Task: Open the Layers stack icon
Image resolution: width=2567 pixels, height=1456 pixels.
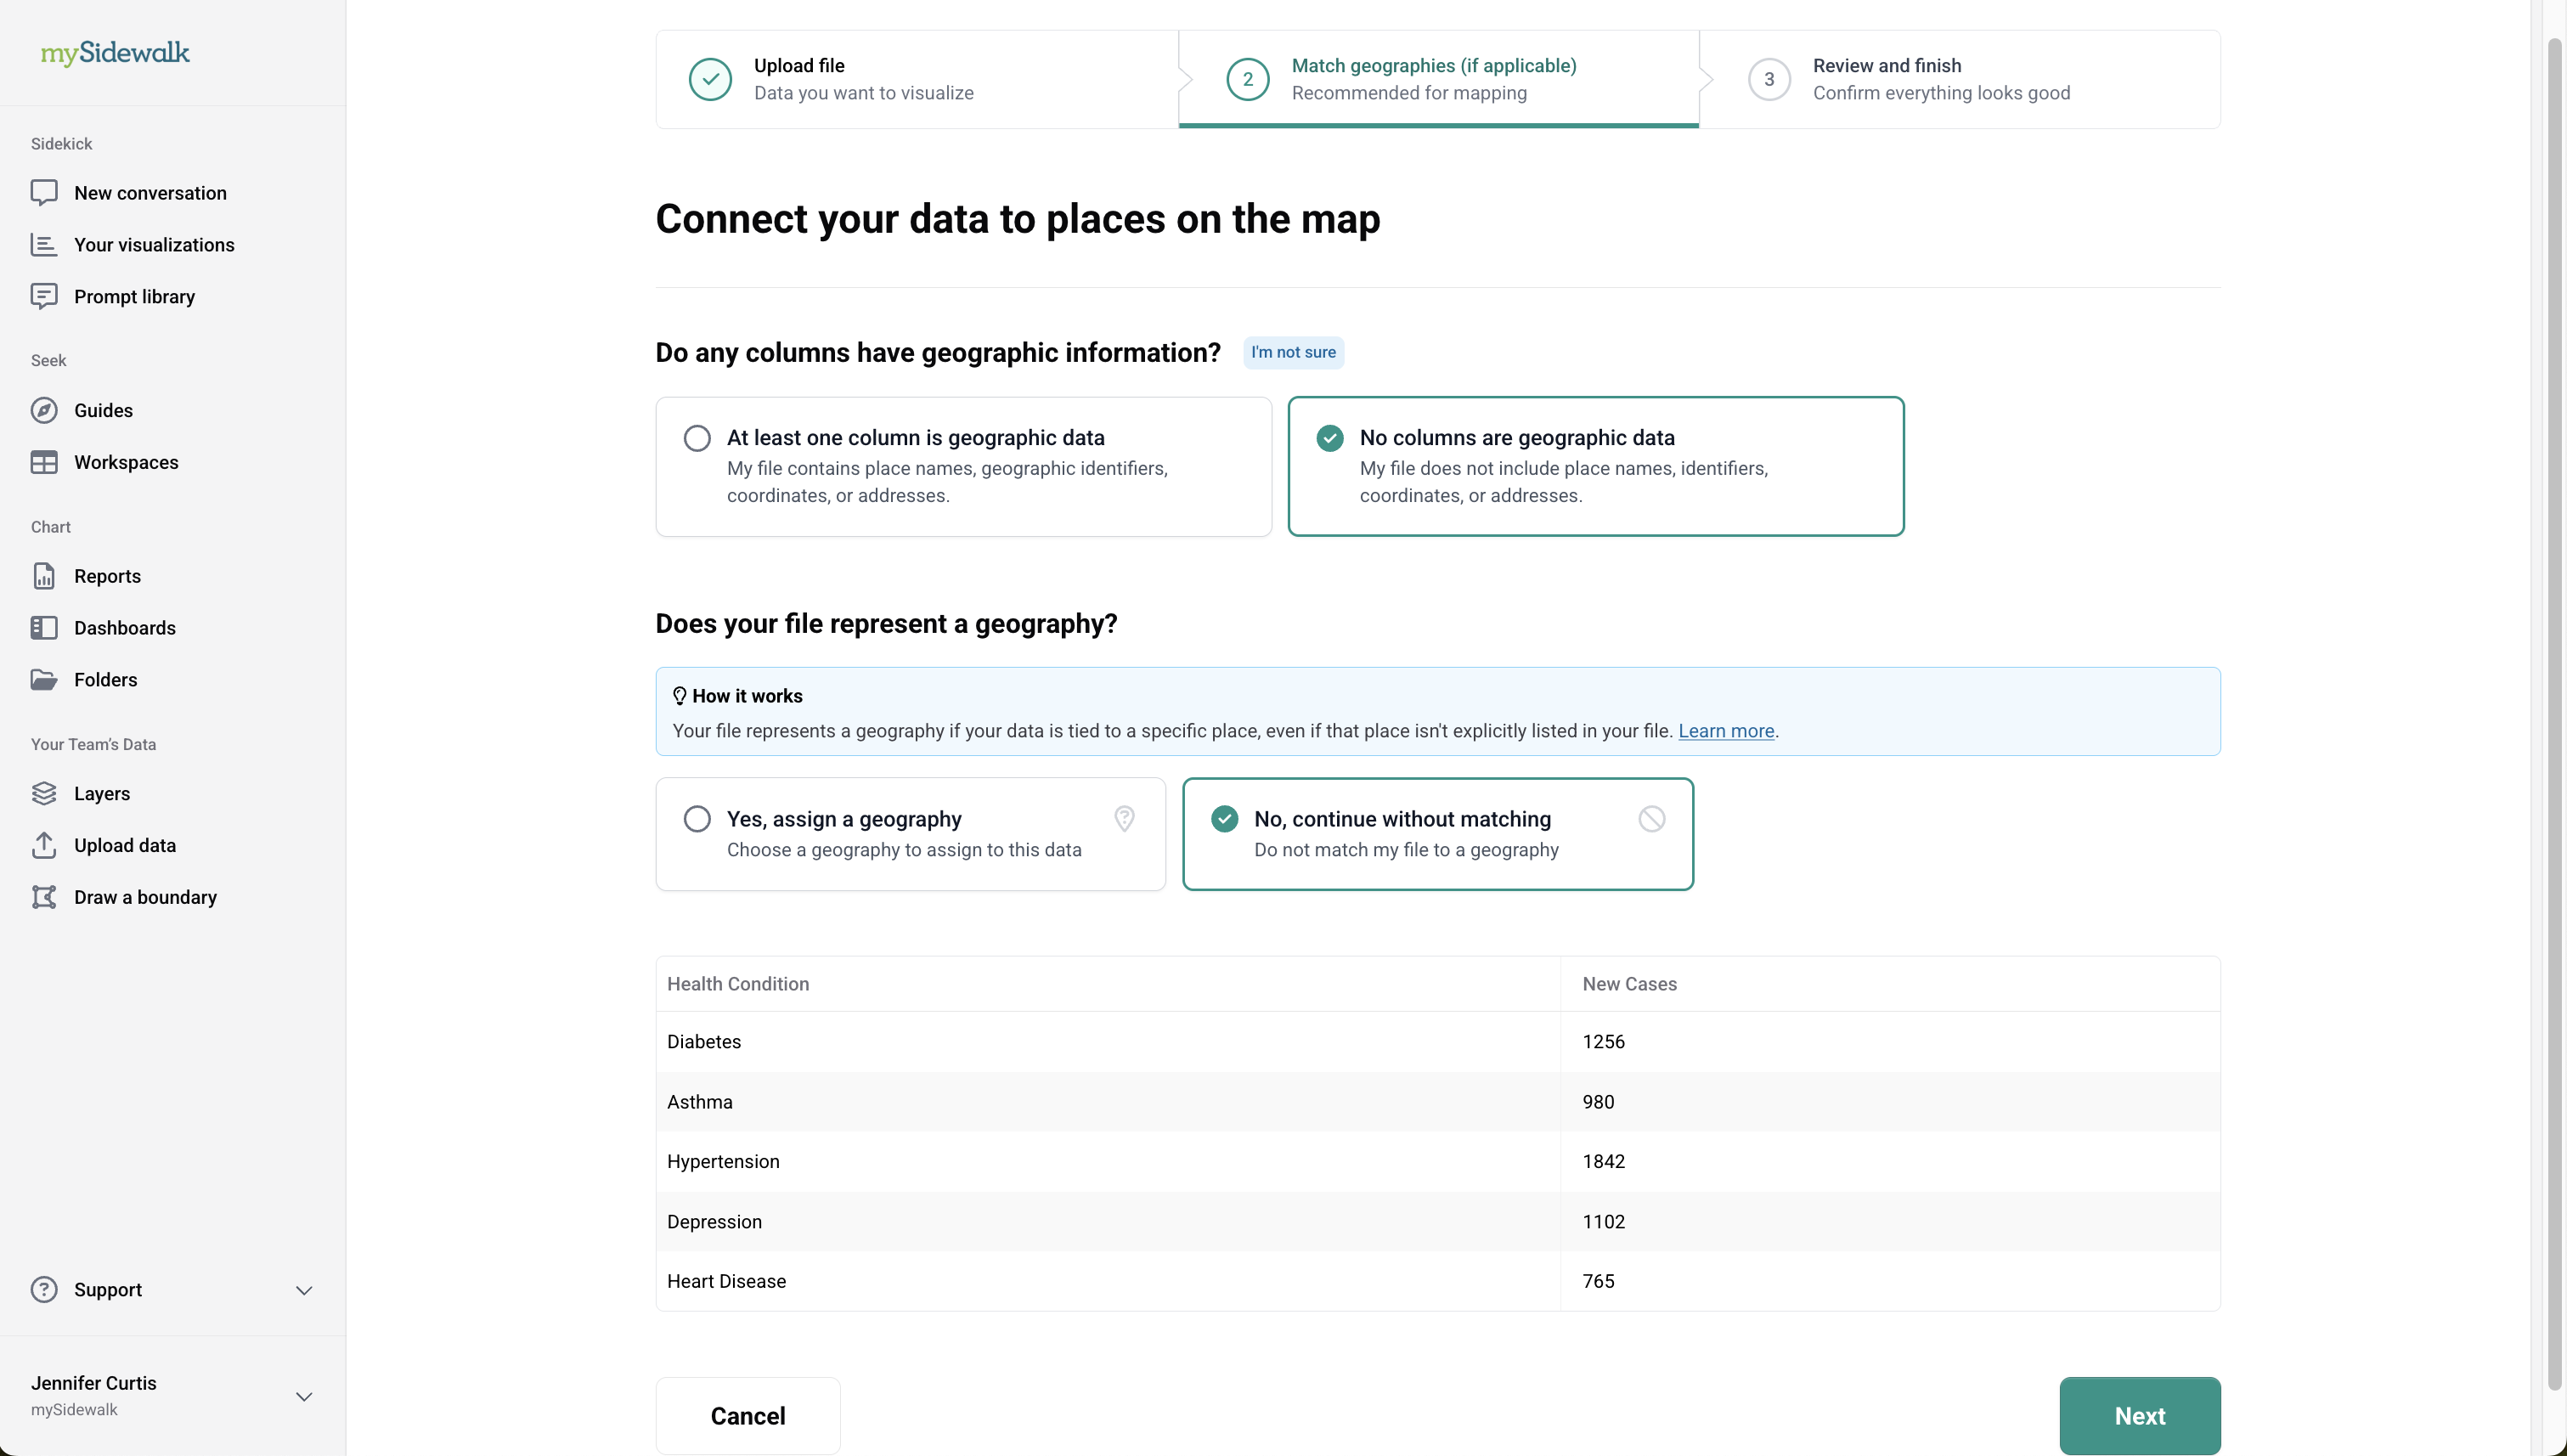Action: pyautogui.click(x=44, y=793)
